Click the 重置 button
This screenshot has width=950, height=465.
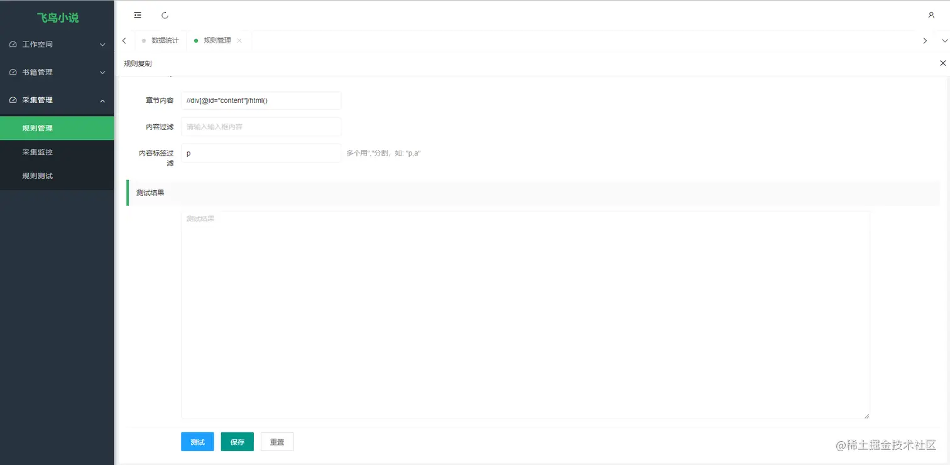click(x=277, y=442)
